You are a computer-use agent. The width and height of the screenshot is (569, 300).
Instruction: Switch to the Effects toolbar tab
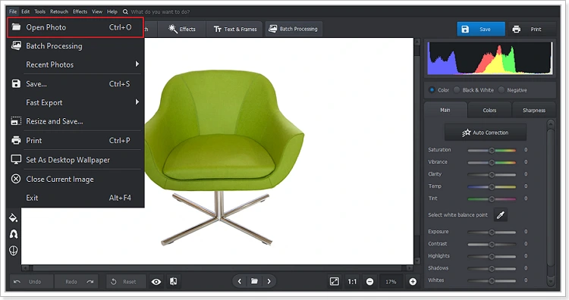pos(182,29)
